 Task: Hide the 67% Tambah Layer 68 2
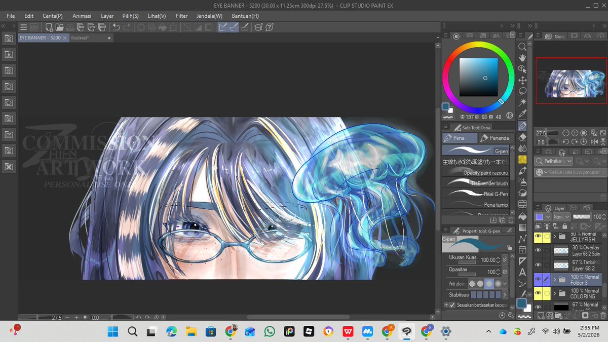click(538, 264)
